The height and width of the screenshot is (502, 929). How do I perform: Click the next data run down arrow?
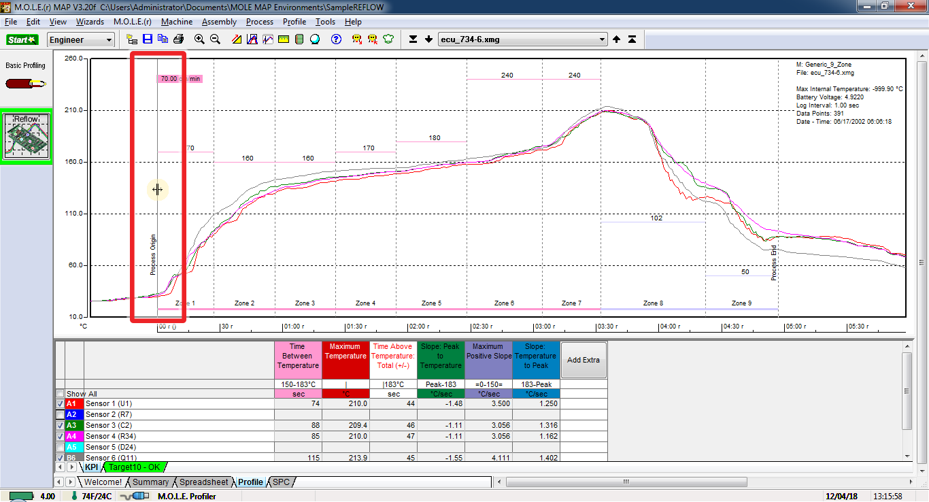(x=428, y=39)
